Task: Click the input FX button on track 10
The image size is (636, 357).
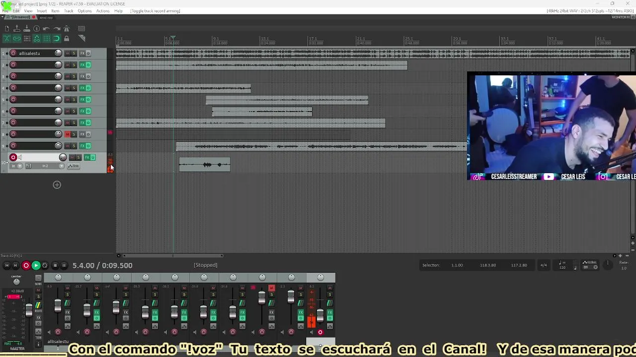Action: (28, 166)
